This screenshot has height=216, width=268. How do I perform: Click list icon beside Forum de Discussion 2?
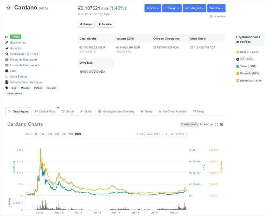pyautogui.click(x=7, y=65)
